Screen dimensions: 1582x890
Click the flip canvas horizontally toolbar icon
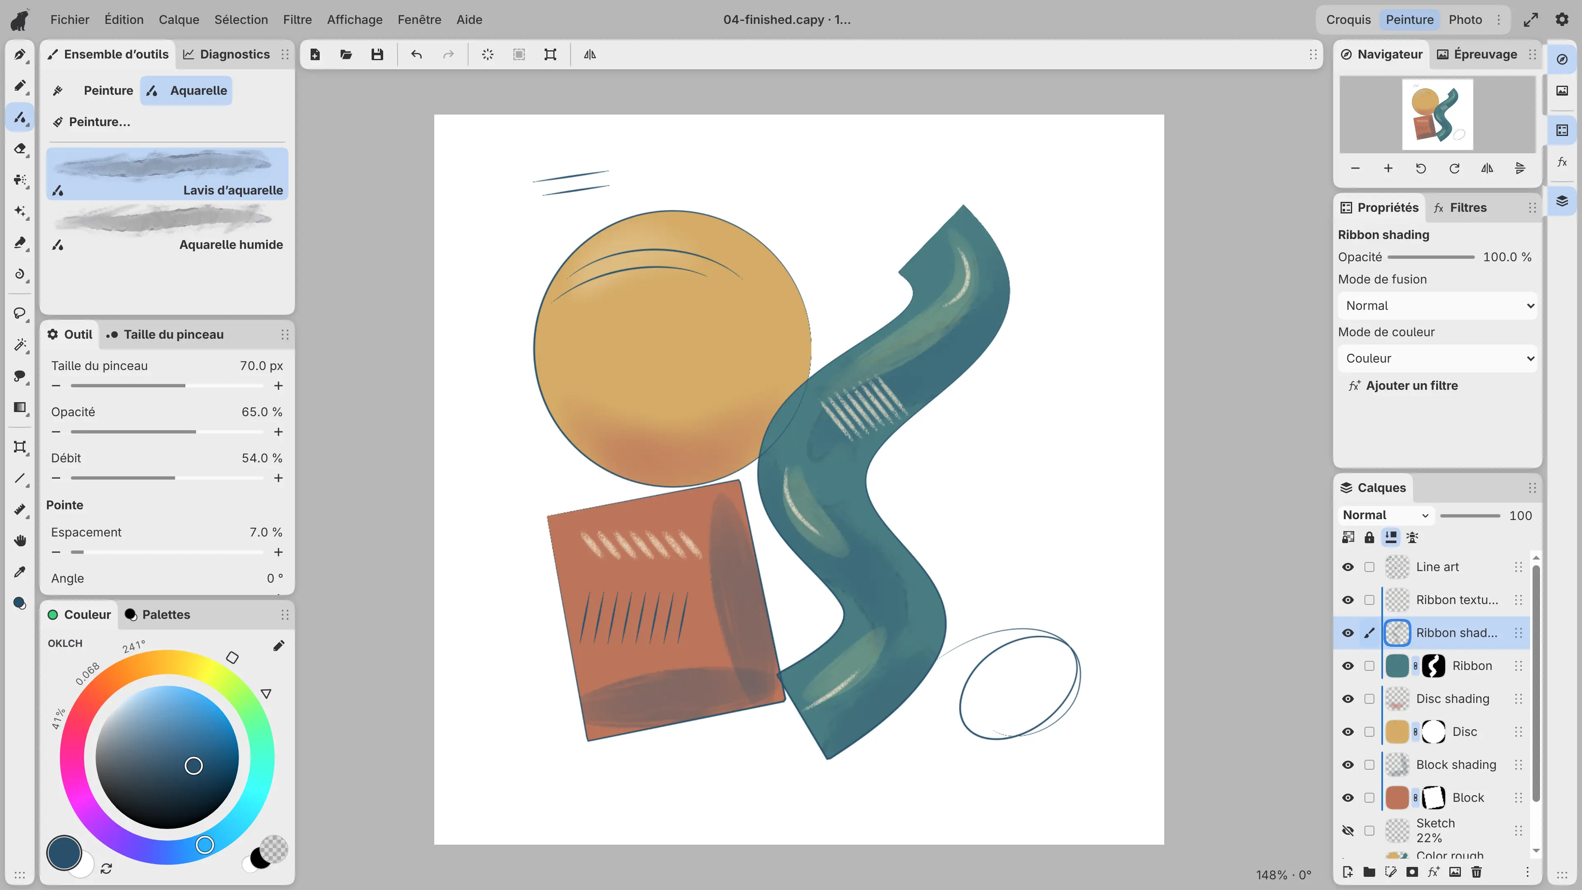coord(590,55)
